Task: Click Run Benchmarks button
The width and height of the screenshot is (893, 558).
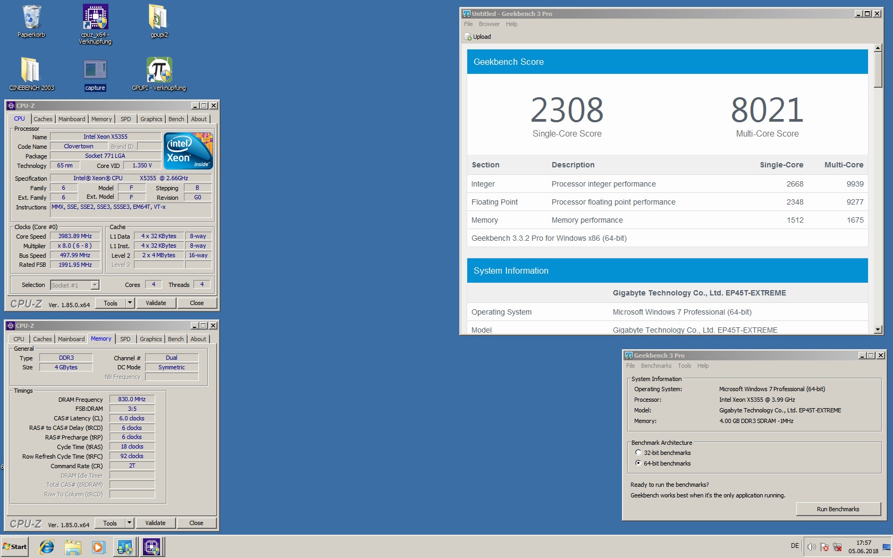Action: click(838, 509)
